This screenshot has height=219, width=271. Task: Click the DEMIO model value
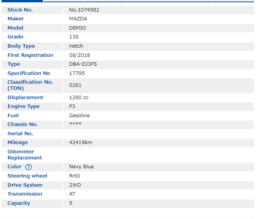[x=77, y=28]
